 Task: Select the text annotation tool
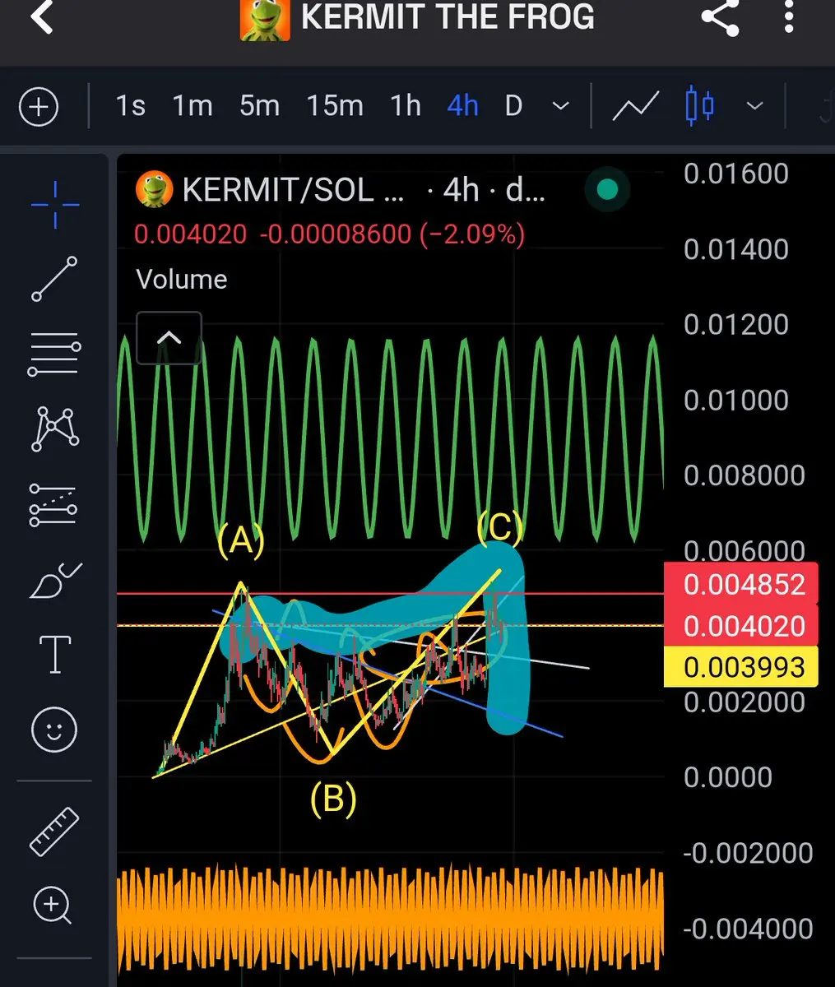(x=55, y=655)
